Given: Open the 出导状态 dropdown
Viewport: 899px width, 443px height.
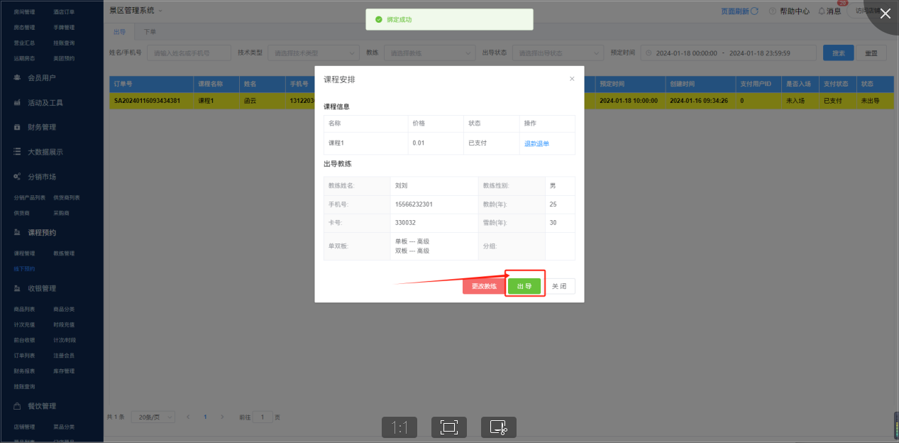Looking at the screenshot, I should tap(558, 53).
